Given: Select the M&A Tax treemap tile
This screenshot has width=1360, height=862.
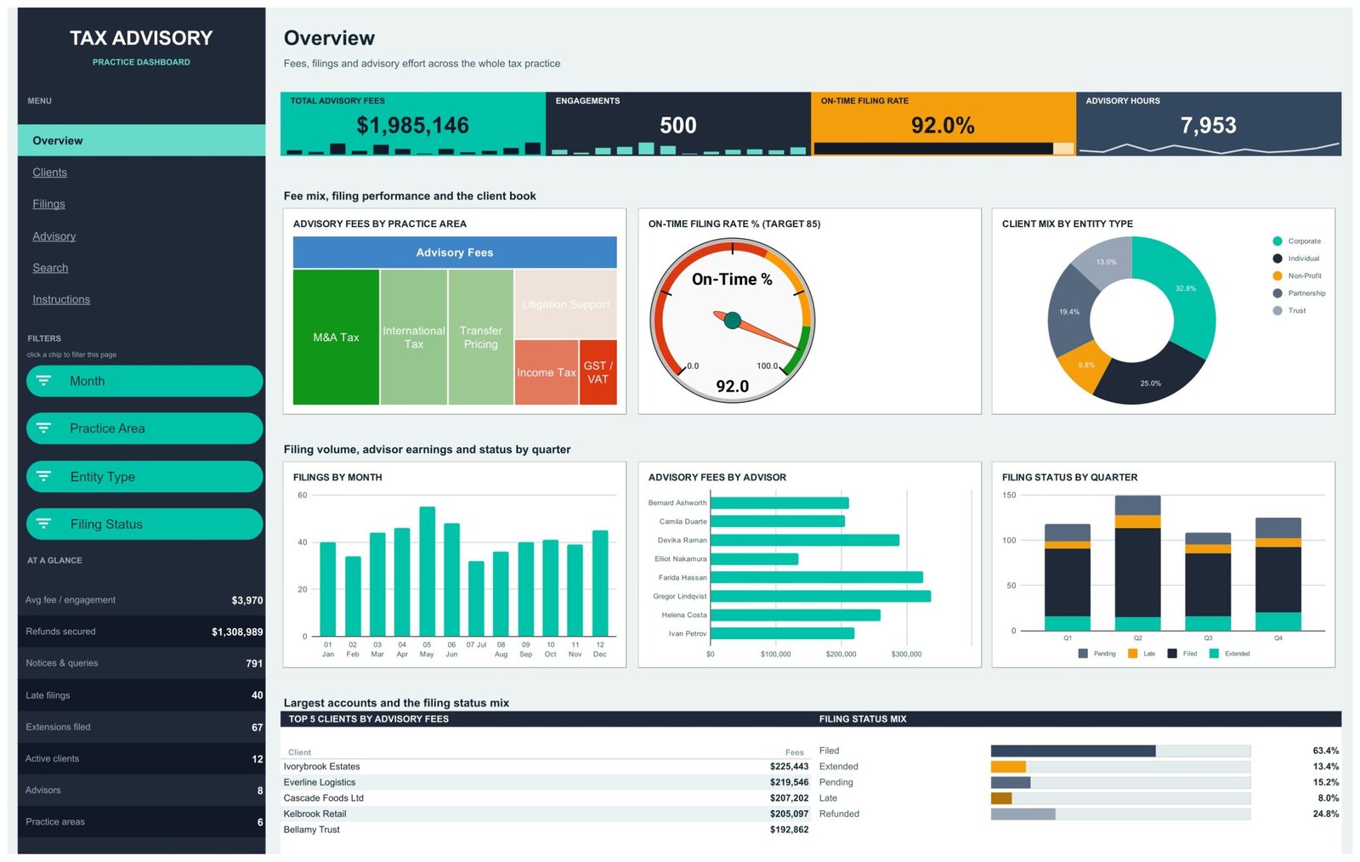Looking at the screenshot, I should coord(336,337).
